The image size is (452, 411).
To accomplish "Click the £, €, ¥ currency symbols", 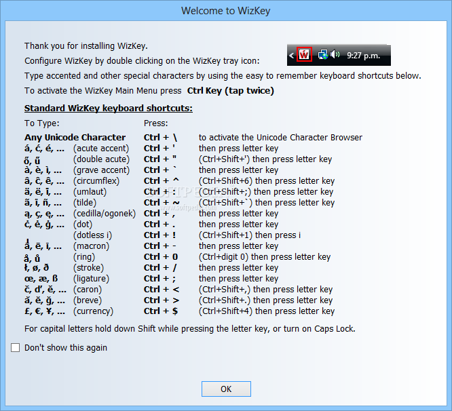I will 45,311.
